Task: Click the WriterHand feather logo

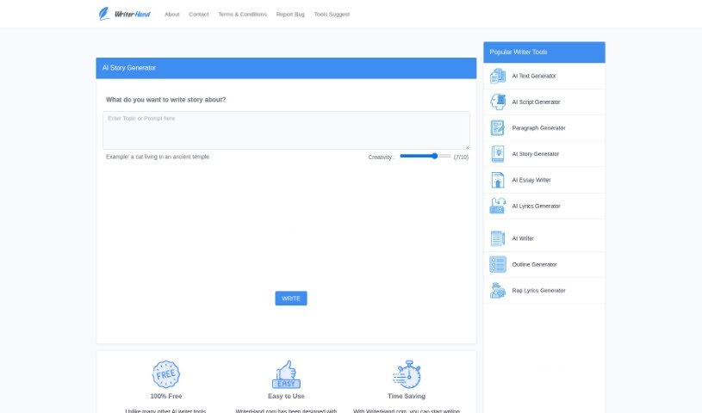Action: [x=104, y=14]
